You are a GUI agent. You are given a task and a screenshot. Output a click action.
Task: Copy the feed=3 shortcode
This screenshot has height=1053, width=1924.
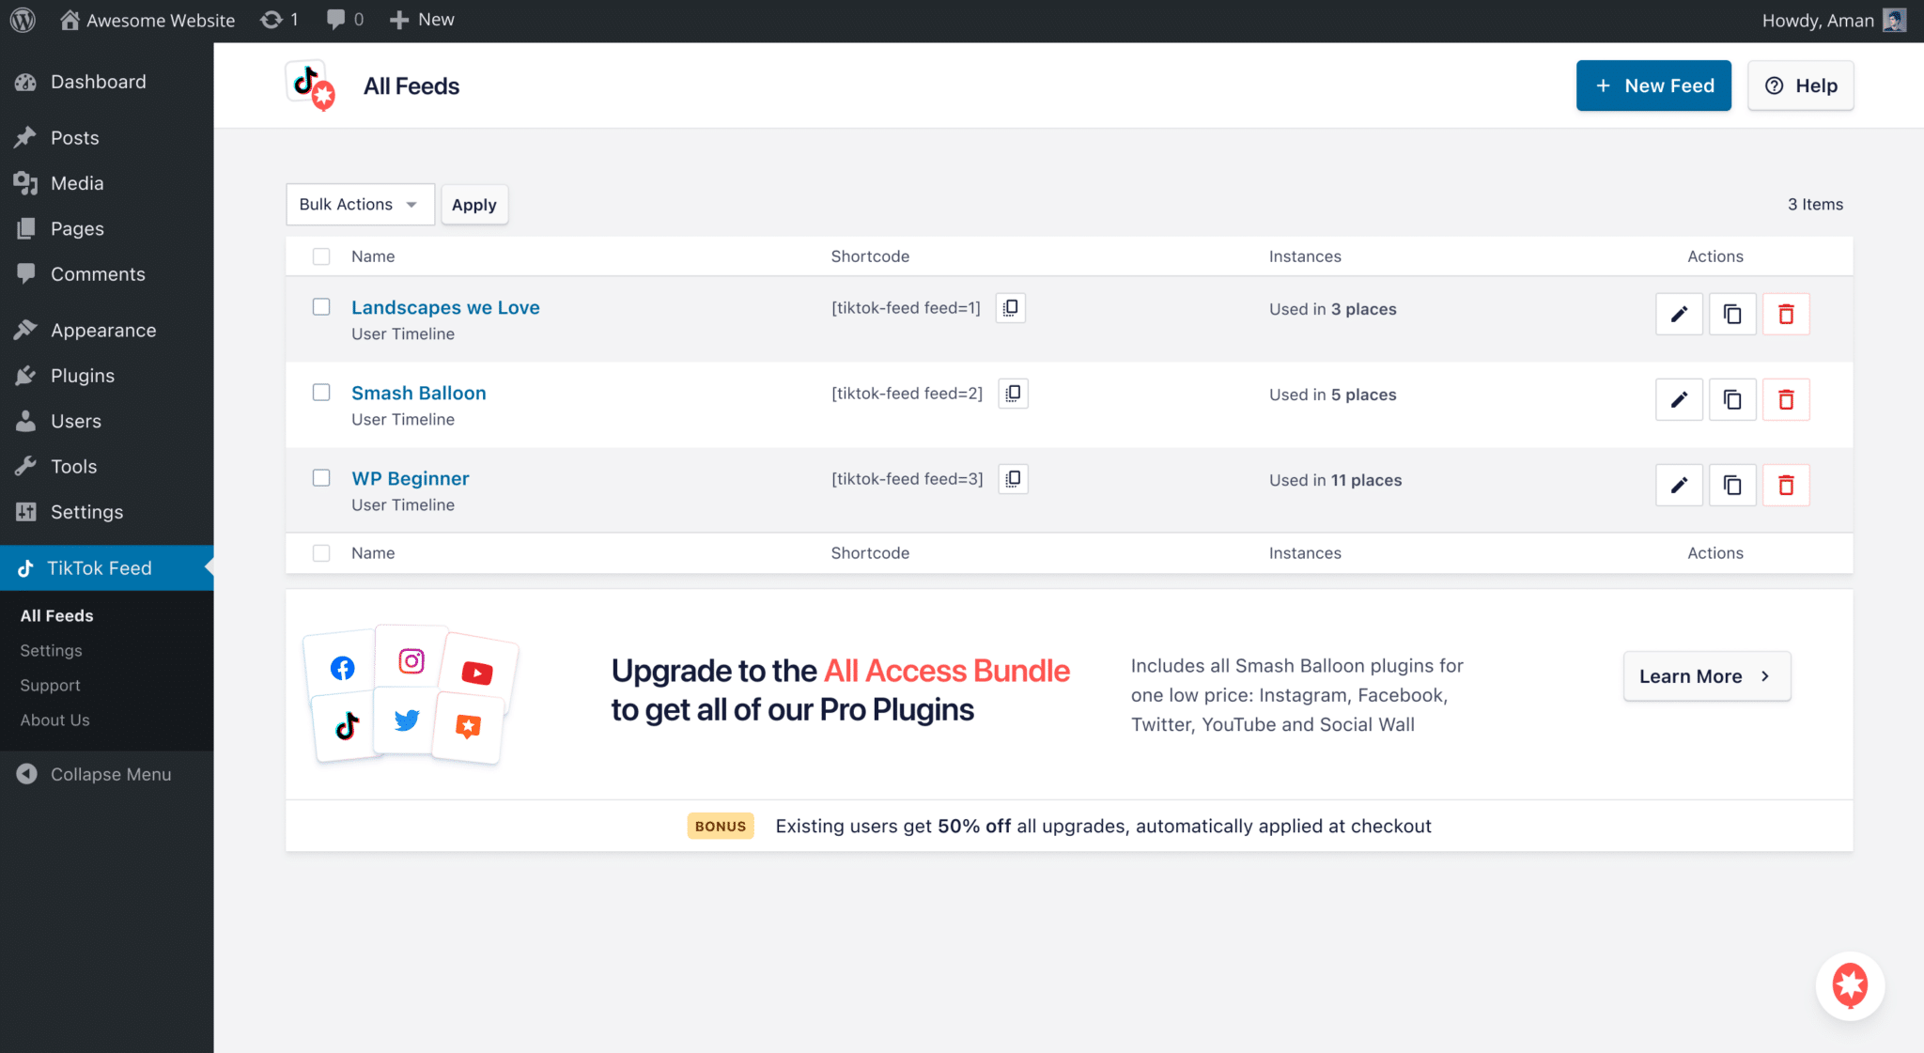[x=1013, y=479]
